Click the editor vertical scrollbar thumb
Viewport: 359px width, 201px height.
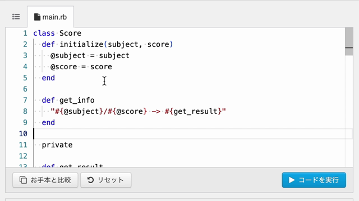[349, 41]
